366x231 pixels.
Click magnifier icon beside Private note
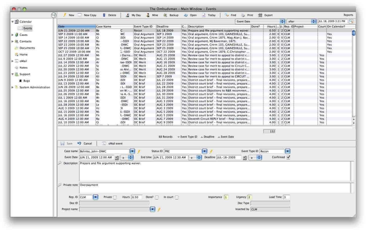(x=60, y=185)
